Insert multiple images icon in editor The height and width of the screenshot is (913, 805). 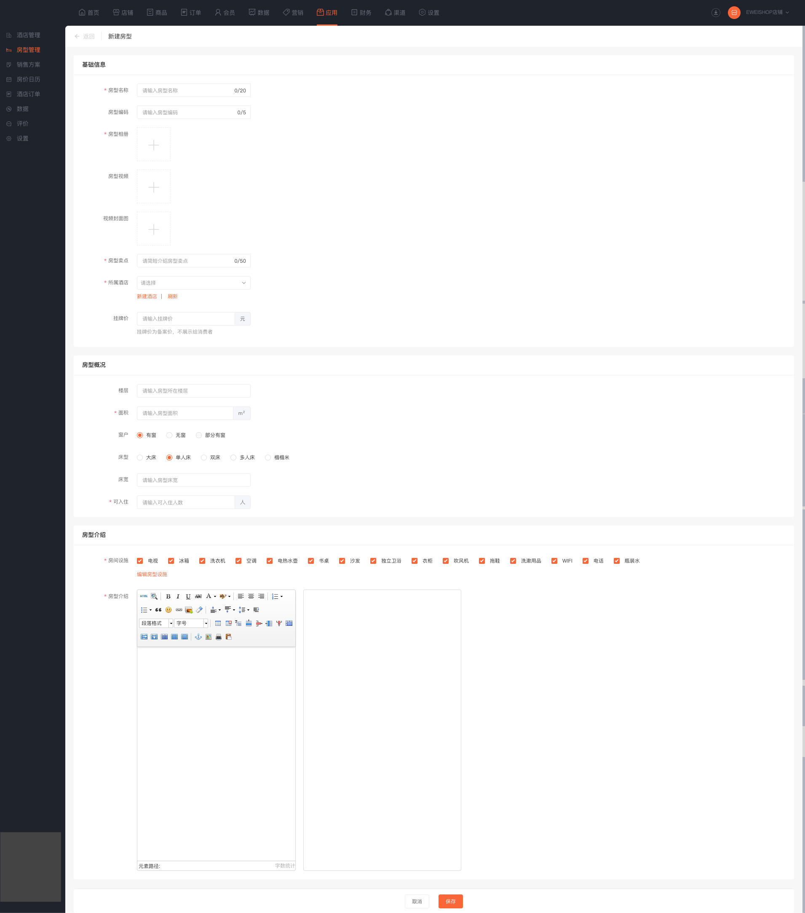click(189, 610)
